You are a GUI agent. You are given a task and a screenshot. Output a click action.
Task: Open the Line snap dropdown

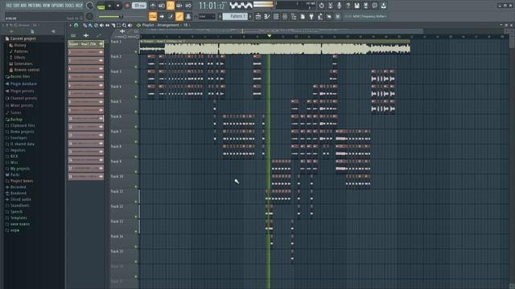[207, 16]
